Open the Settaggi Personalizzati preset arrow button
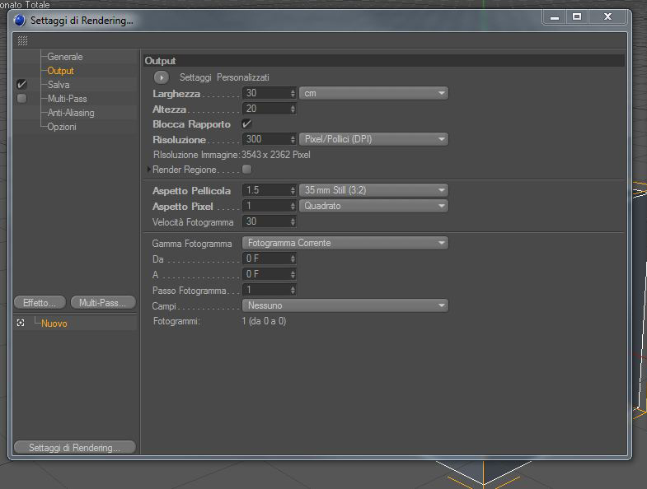The image size is (647, 489). tap(162, 77)
